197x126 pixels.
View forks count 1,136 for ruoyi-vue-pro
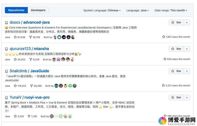coord(32,116)
